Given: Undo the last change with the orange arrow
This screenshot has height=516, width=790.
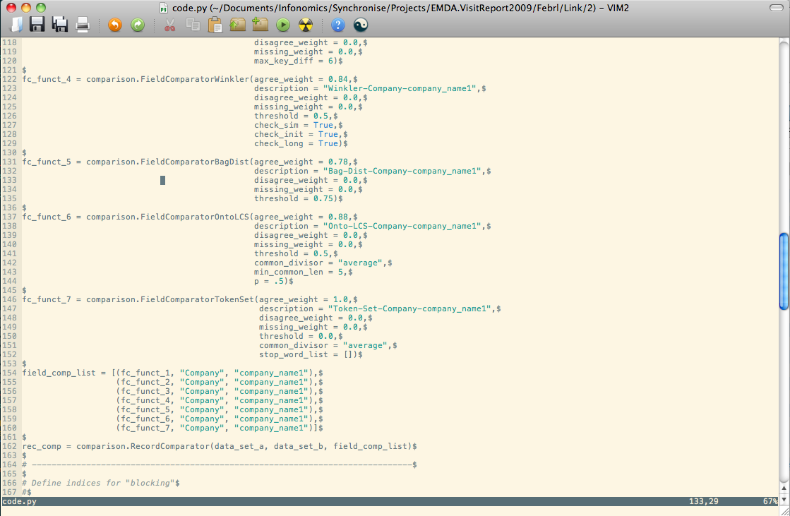Looking at the screenshot, I should pos(115,25).
